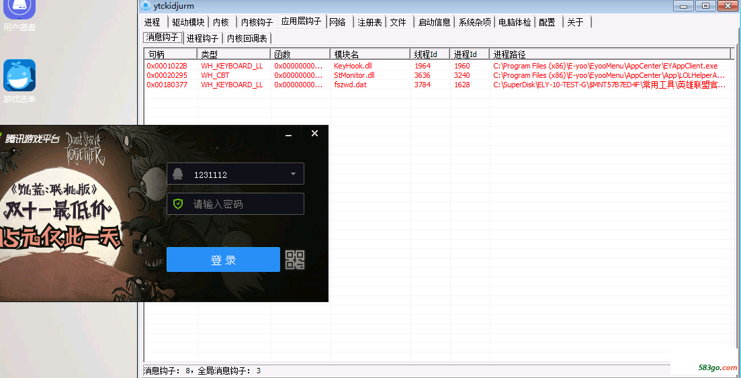Sort by the 模块名 column header
The height and width of the screenshot is (378, 741).
coord(371,54)
